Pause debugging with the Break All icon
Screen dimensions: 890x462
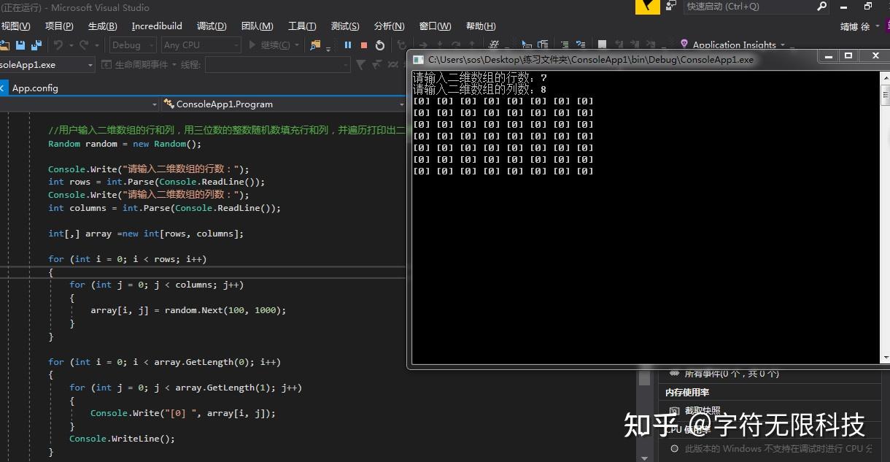pos(348,45)
